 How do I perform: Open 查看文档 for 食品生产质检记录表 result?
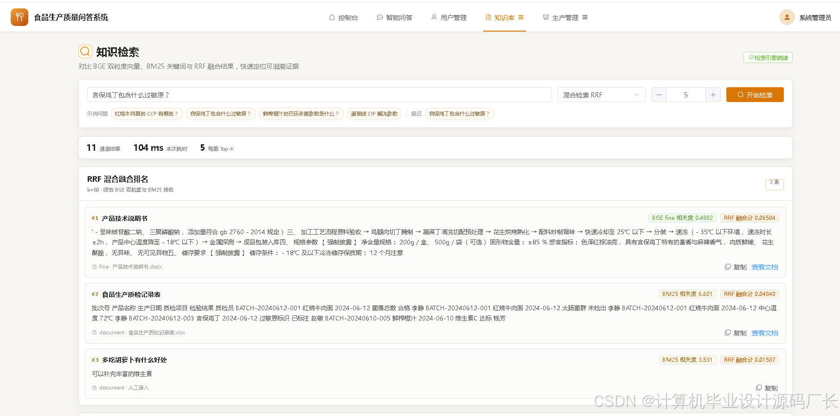coord(765,333)
